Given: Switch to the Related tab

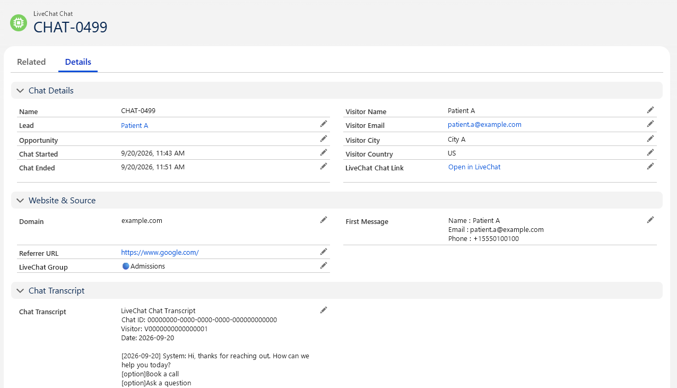Looking at the screenshot, I should [x=31, y=62].
